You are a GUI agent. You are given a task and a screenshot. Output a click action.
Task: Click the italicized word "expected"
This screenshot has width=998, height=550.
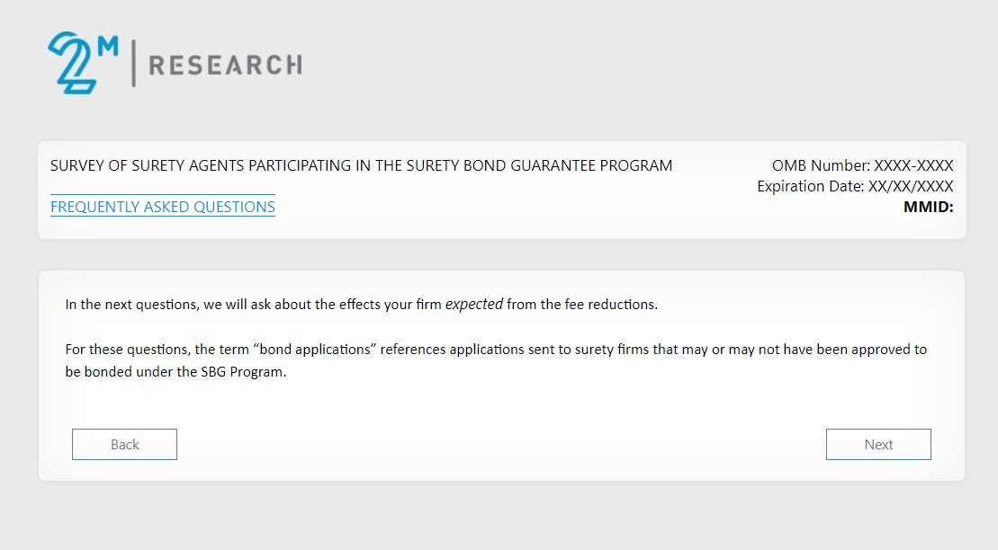(x=474, y=304)
